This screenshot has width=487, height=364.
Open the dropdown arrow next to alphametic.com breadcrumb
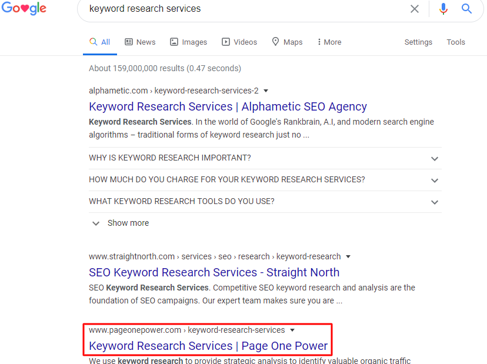pyautogui.click(x=266, y=91)
